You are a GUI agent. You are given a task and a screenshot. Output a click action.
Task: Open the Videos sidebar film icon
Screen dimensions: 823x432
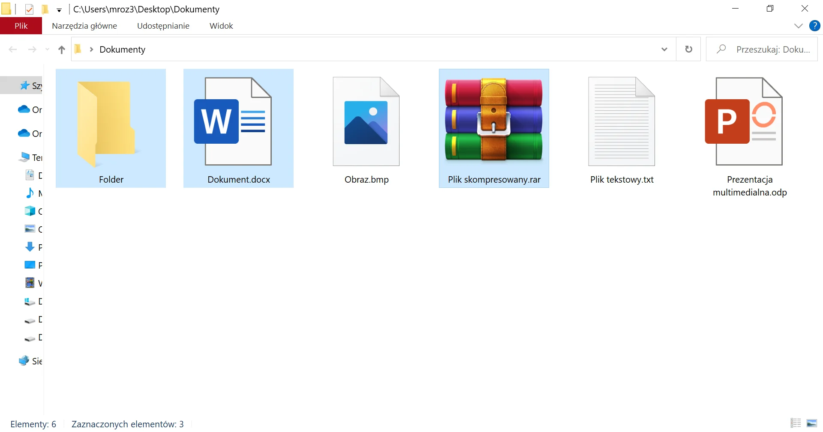tap(30, 283)
